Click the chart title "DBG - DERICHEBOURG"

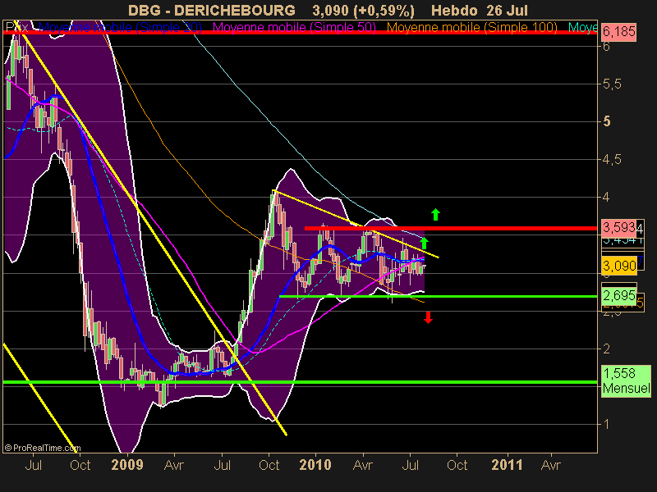(212, 10)
